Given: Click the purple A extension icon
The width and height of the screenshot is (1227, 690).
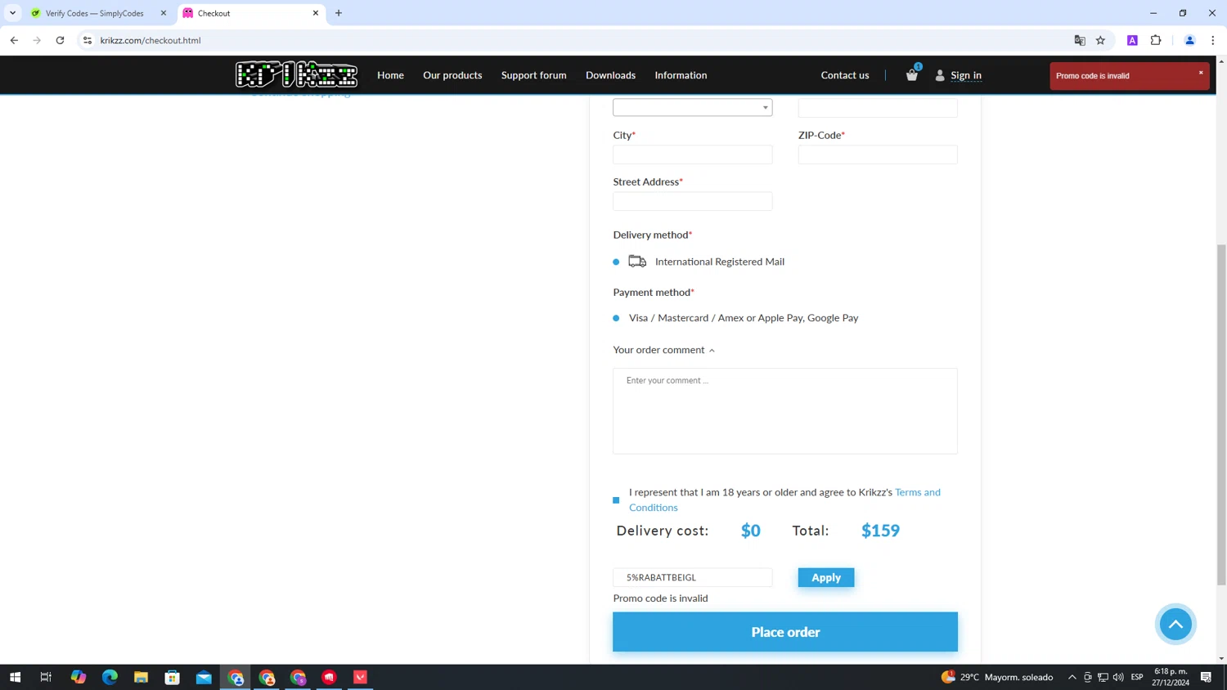Looking at the screenshot, I should coord(1132,40).
